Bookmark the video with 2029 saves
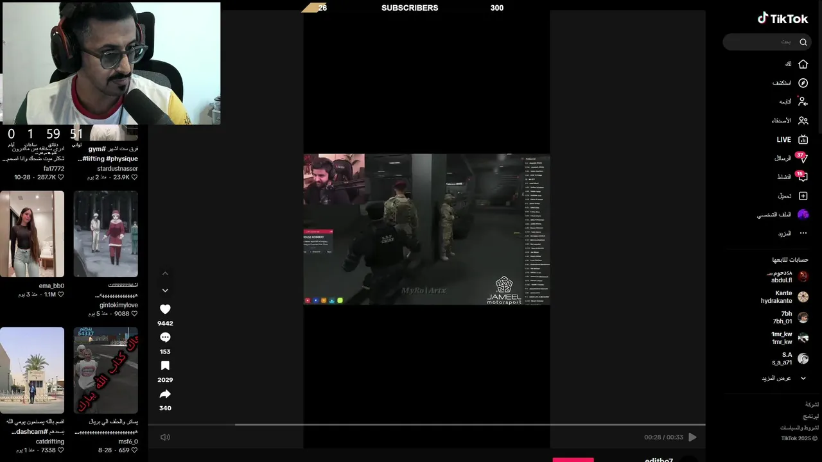 (x=165, y=366)
